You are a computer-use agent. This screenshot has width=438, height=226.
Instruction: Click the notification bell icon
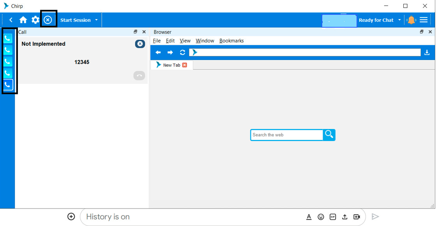[411, 20]
